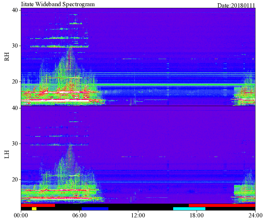Click the blue bar near 06:00

click(x=95, y=209)
